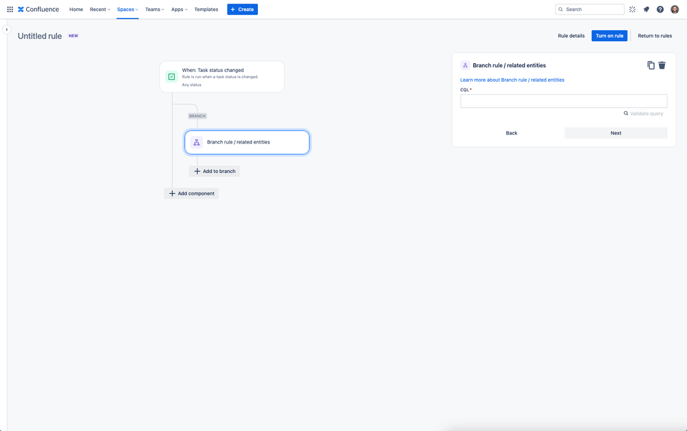Open the Learn more about Branch rule link
Screen dimensions: 687x431
(512, 80)
